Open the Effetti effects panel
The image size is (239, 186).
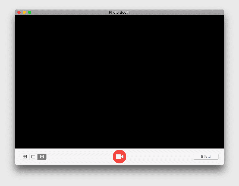coord(206,157)
